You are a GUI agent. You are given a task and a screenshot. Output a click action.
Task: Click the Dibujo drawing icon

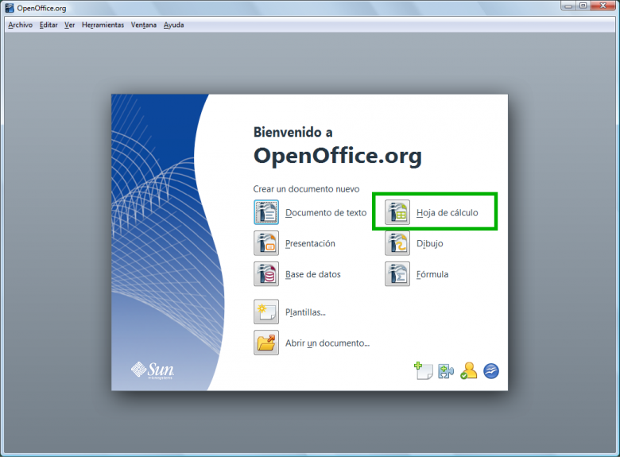tap(397, 243)
